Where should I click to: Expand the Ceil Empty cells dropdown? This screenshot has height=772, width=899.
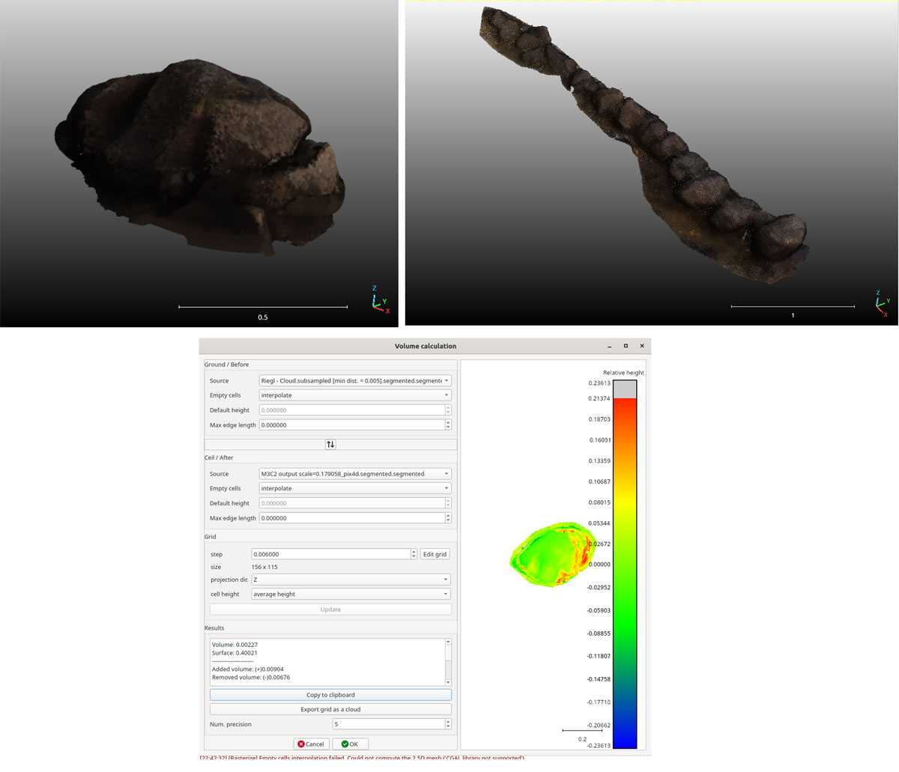354,488
